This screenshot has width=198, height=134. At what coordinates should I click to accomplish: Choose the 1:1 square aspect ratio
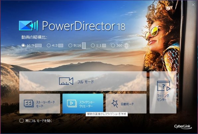click(93, 46)
